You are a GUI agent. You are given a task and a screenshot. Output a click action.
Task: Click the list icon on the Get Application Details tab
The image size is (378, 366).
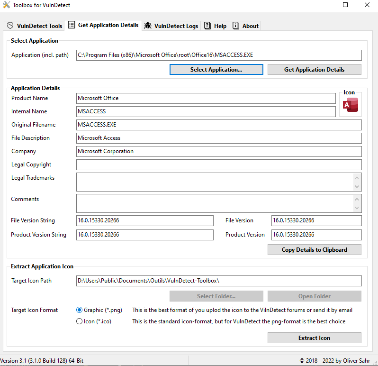(x=72, y=25)
